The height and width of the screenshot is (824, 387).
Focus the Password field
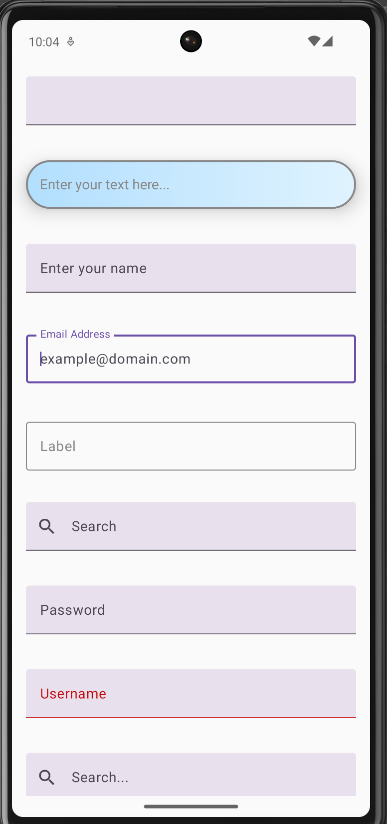tap(191, 610)
